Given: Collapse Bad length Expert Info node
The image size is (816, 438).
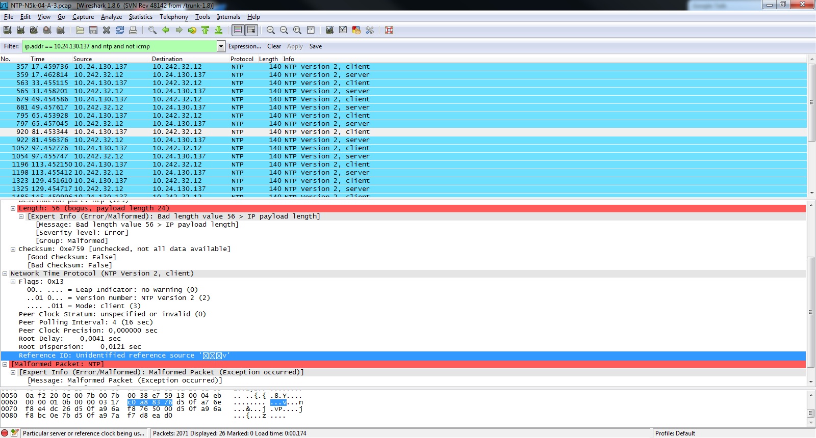Looking at the screenshot, I should 21,216.
